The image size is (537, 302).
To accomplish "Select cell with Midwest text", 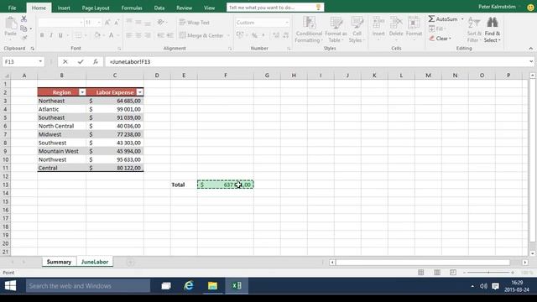I will [61, 134].
